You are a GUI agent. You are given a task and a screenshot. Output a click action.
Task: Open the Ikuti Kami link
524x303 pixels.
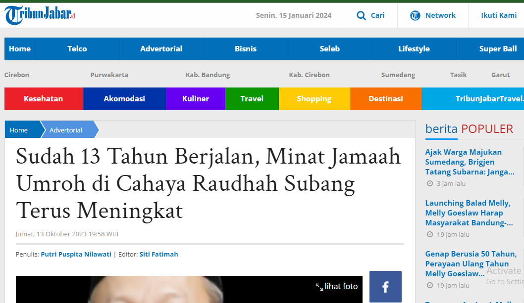pos(499,15)
